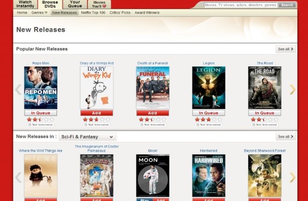
Task: Click the Legion poster
Action: [x=209, y=87]
